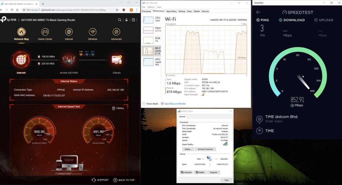Switch to the Services tab

tap(205, 11)
